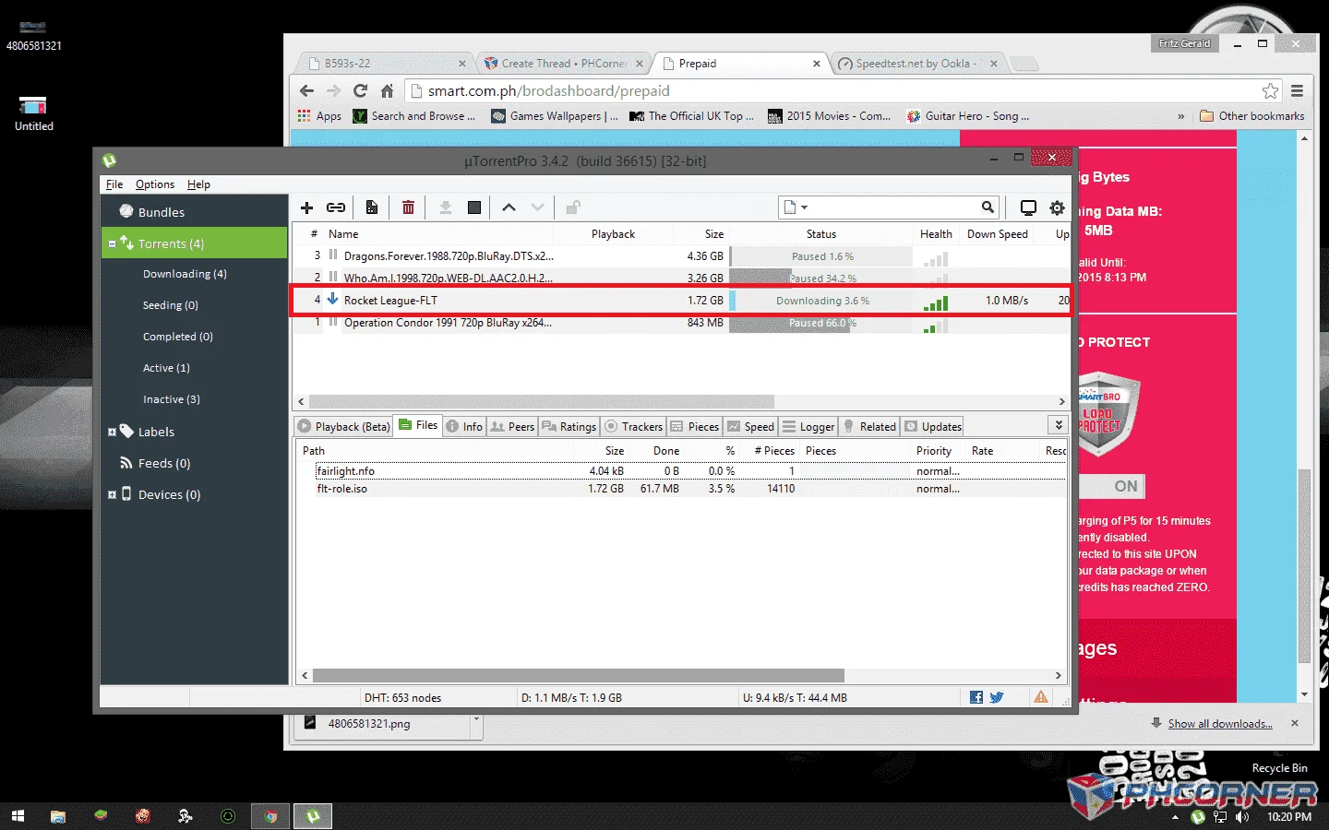The width and height of the screenshot is (1329, 830).
Task: Click the uTorrent search input field
Action: tap(895, 207)
